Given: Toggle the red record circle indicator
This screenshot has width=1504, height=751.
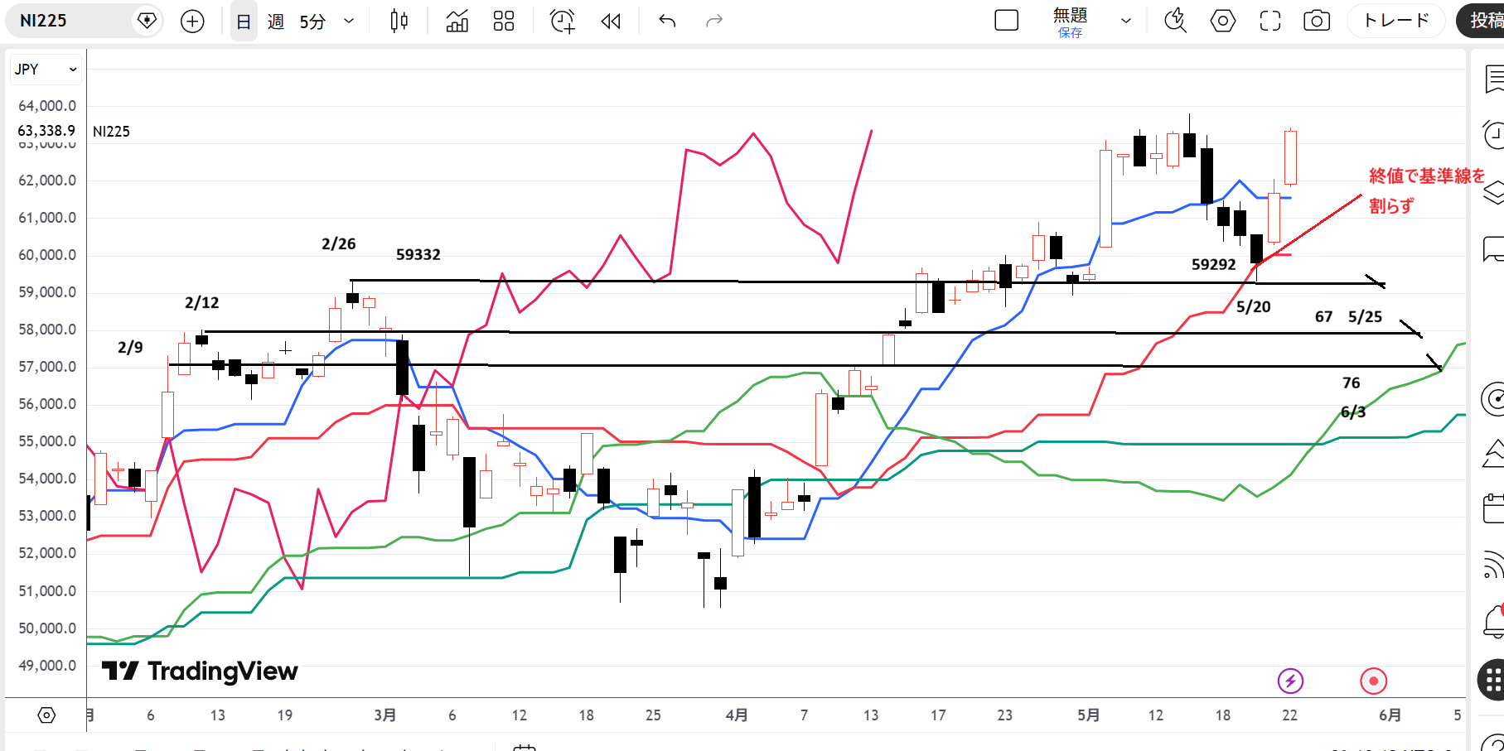Looking at the screenshot, I should pos(1373,681).
